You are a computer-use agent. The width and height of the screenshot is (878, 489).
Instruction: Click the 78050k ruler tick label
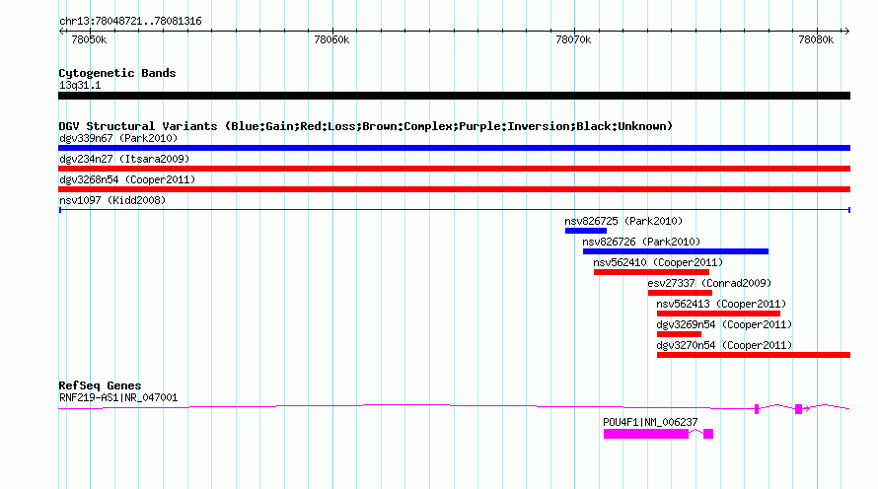coord(89,39)
